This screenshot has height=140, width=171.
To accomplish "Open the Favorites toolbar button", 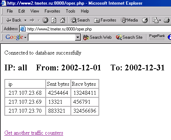I will (x=105, y=20).
